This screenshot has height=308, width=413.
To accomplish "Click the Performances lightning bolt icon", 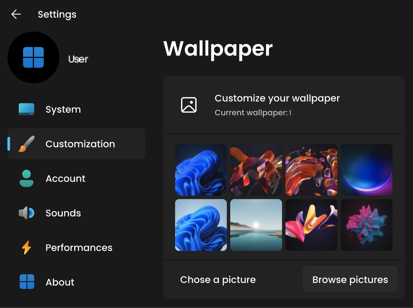I will click(26, 247).
